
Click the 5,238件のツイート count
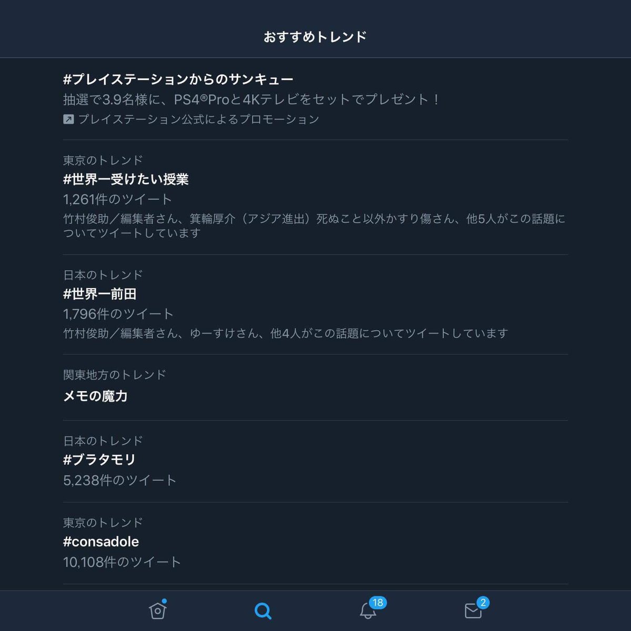point(120,480)
